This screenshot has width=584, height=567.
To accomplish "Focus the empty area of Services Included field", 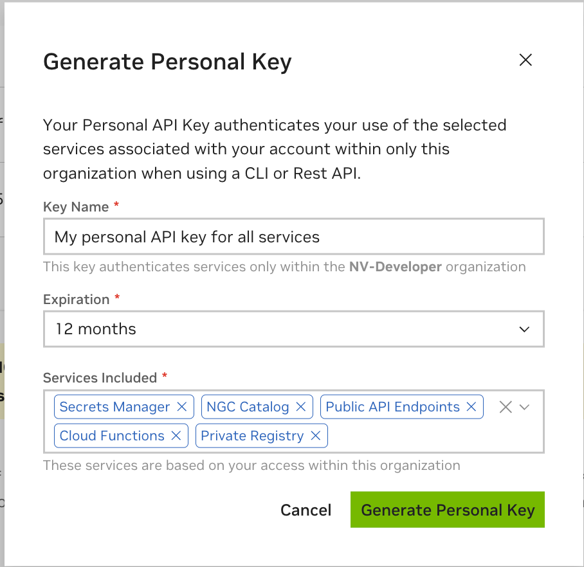I will [x=431, y=436].
